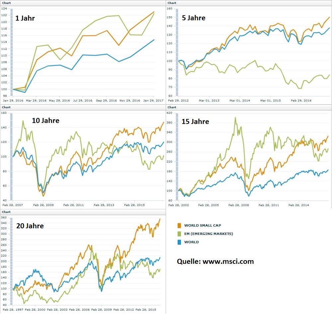Click the Chart header above 5 Jahre graph
This screenshot has width=332, height=314.
[172, 3]
